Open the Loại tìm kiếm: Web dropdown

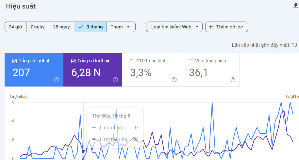(x=174, y=27)
